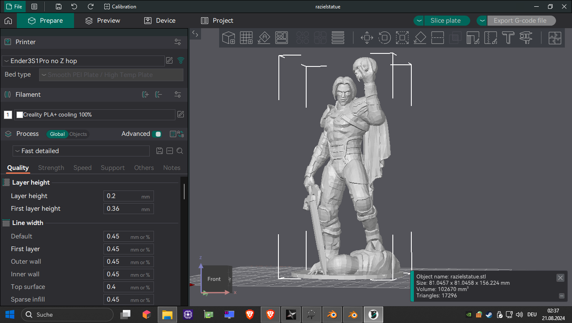Select the Seam painting tool
Screen dimensions: 572x323
491,38
